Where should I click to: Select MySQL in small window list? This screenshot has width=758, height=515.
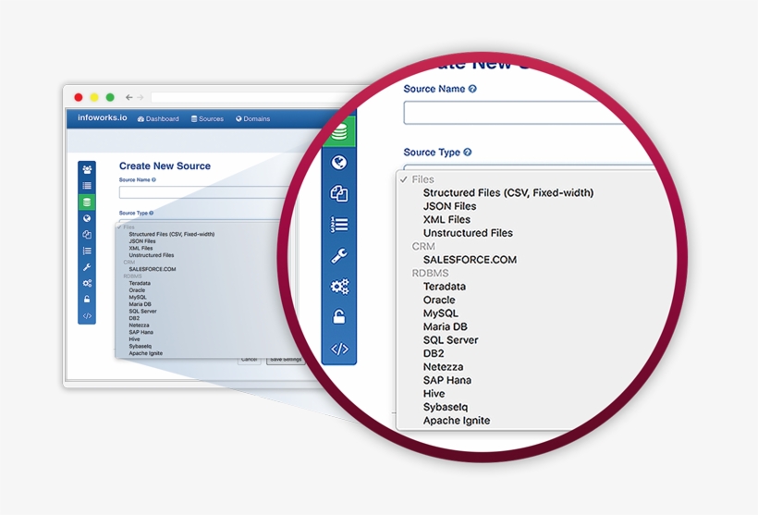(x=138, y=297)
